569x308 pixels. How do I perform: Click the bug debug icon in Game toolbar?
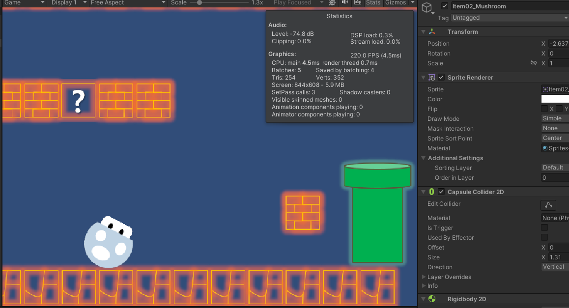[332, 2]
